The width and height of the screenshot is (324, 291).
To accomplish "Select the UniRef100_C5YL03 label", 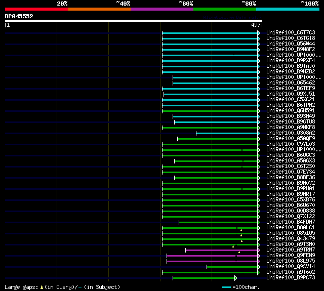I will 291,144.
